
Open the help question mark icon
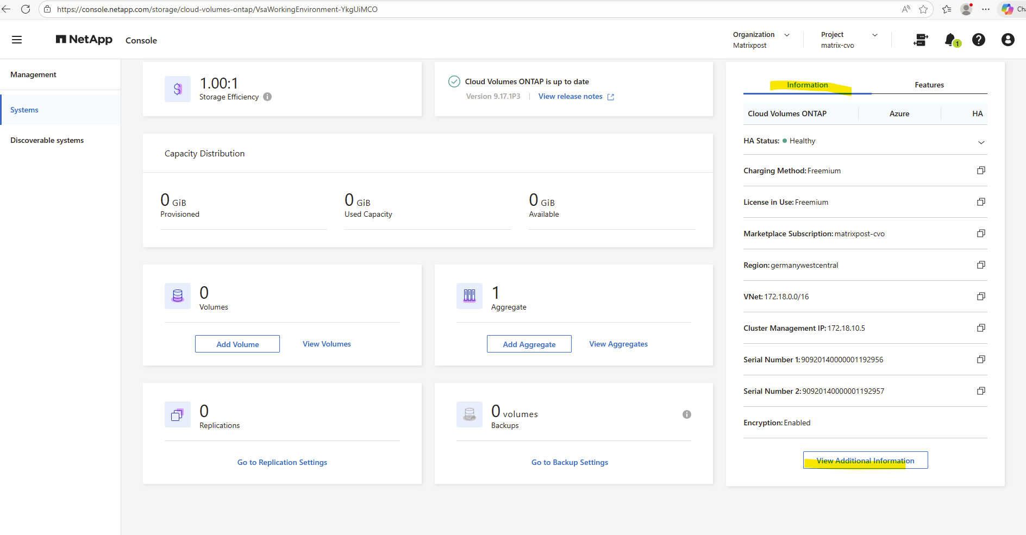[978, 40]
